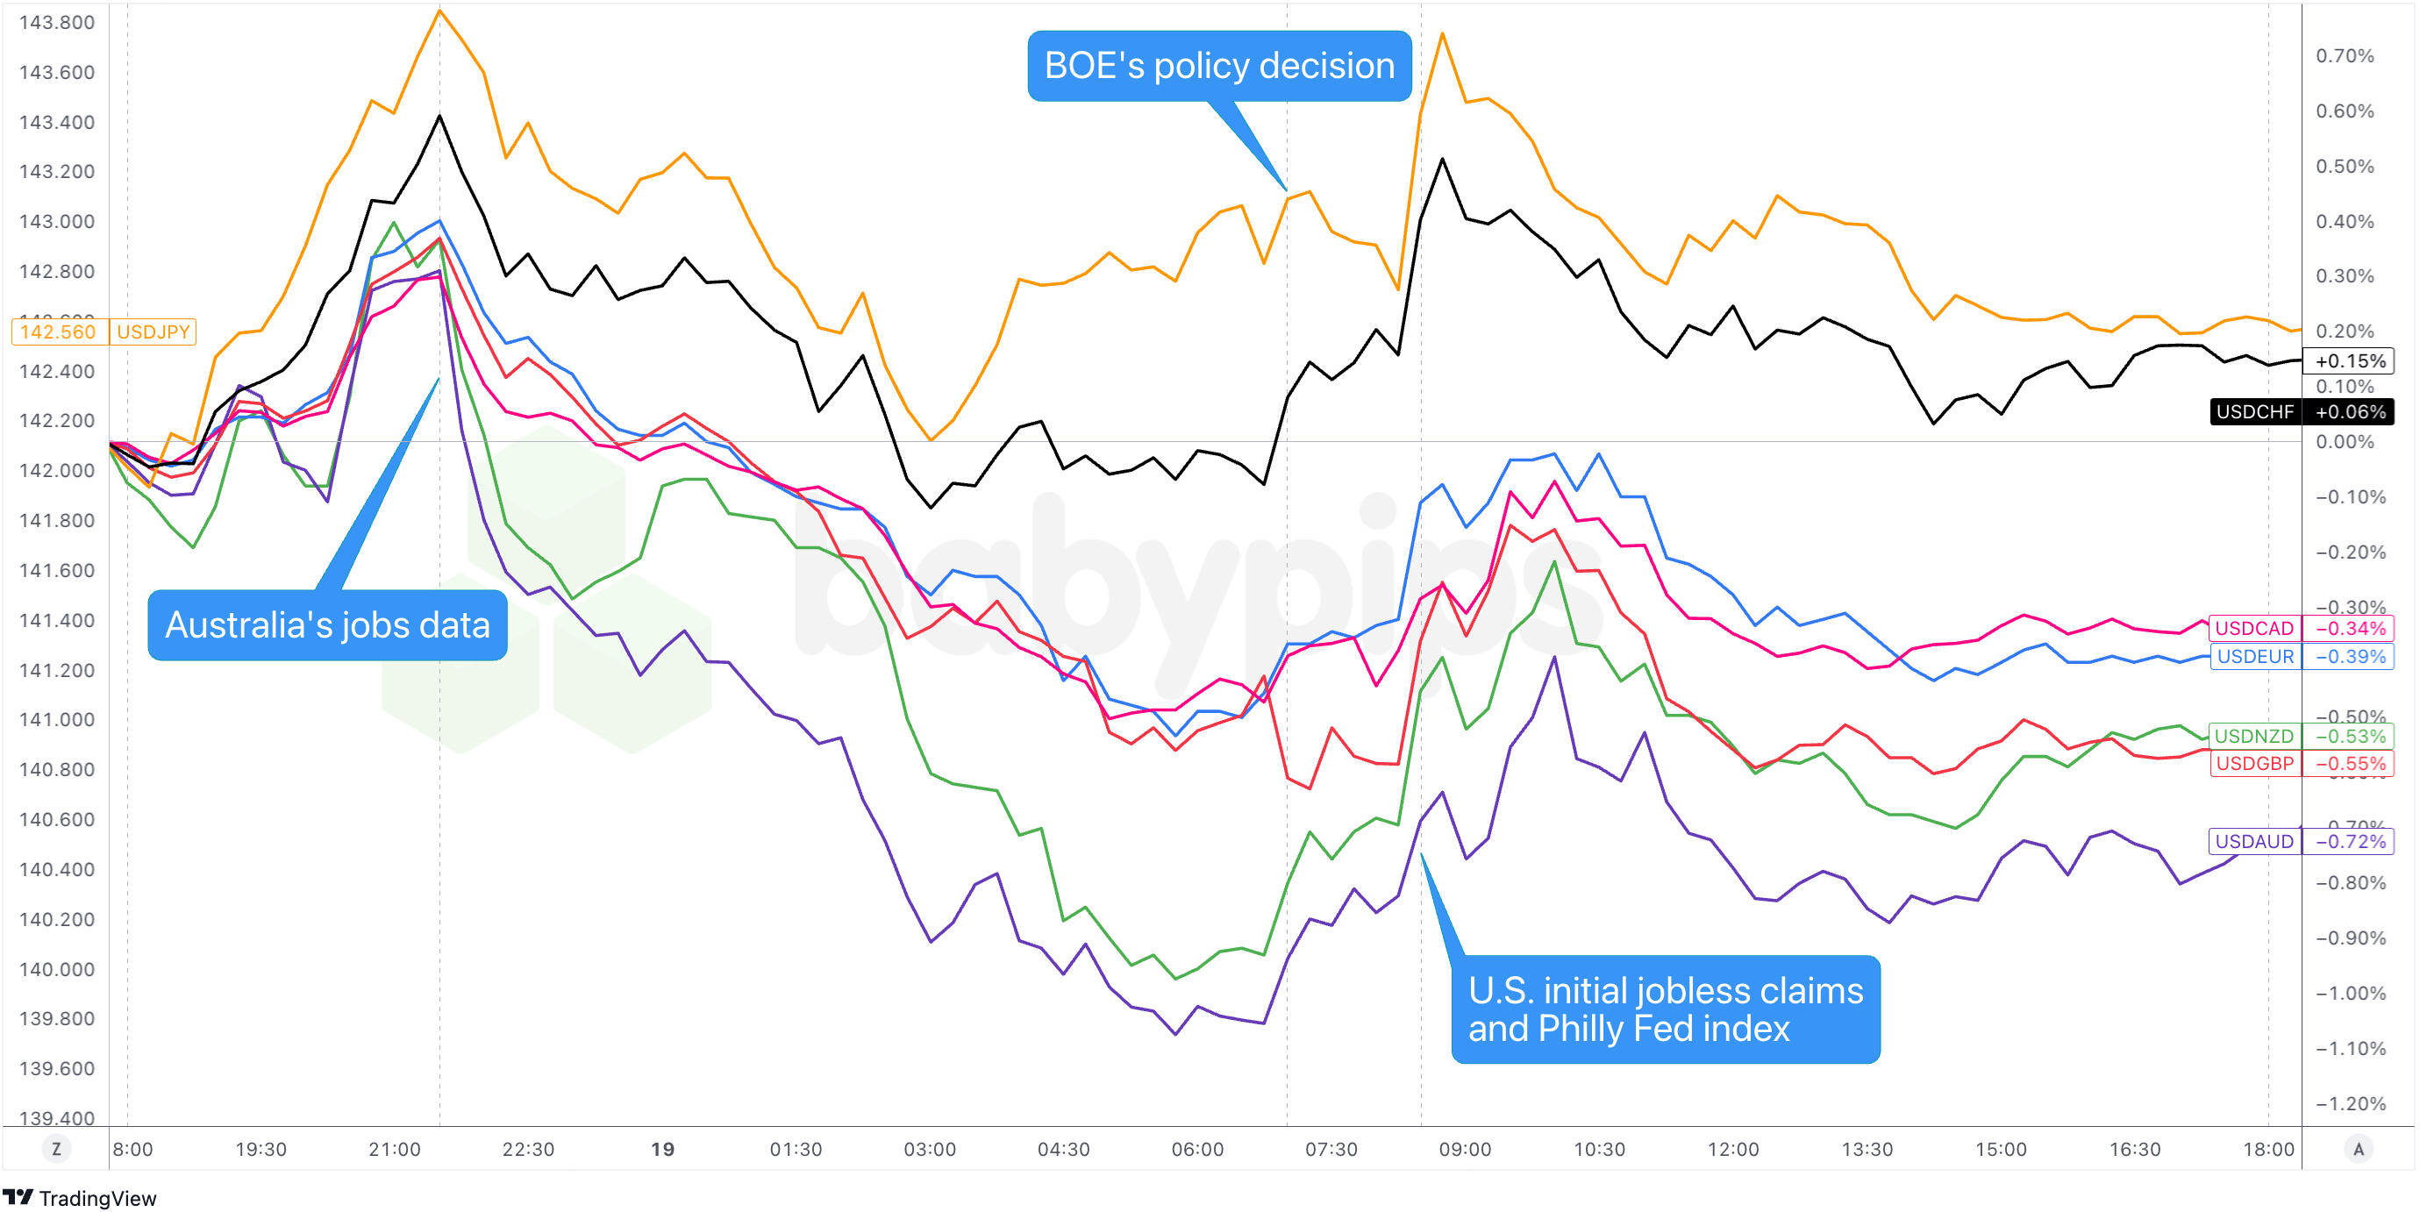Click the USDAUD series label
Viewport: 2420px width, 1212px height.
coord(2254,842)
